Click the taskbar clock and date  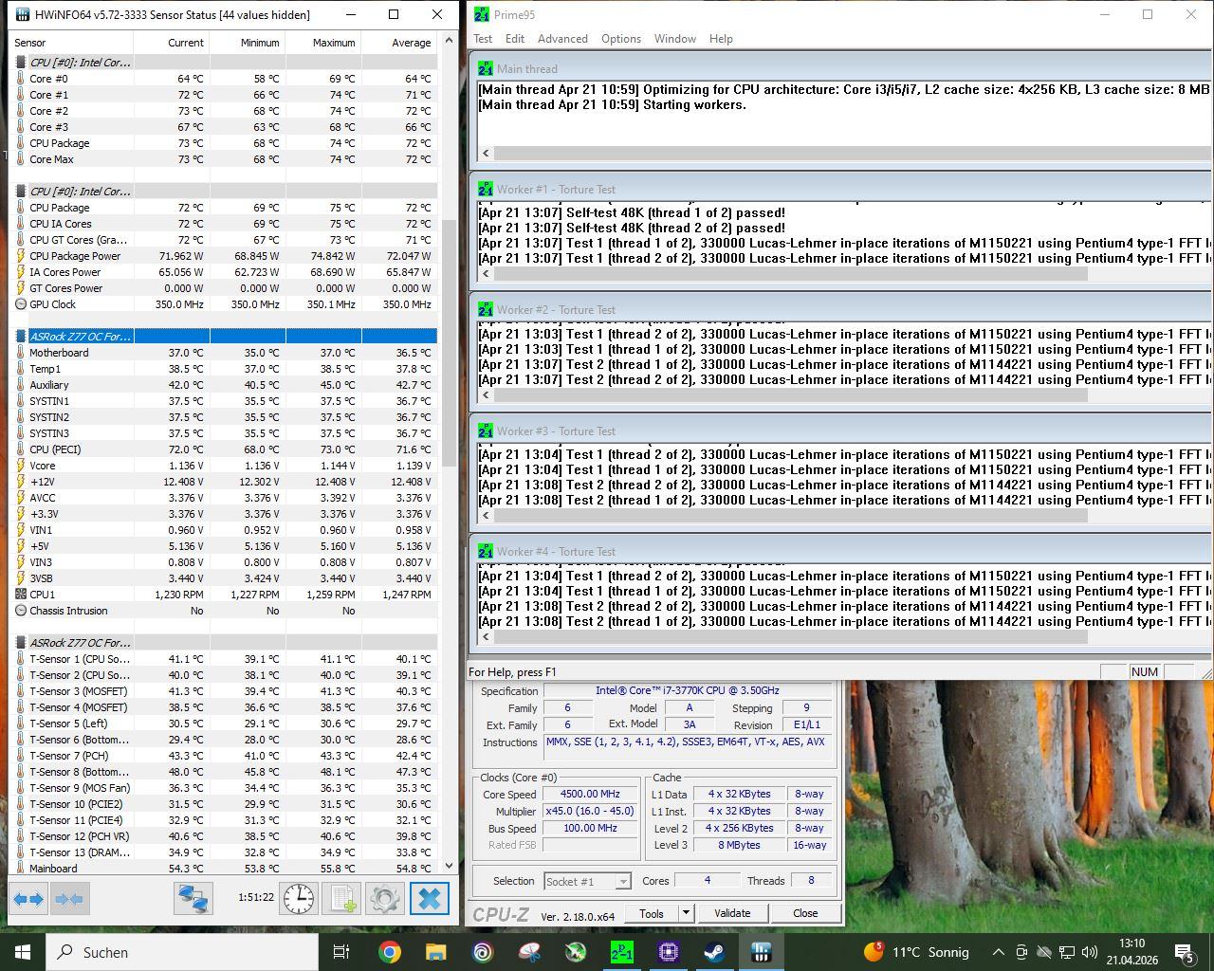(1132, 952)
